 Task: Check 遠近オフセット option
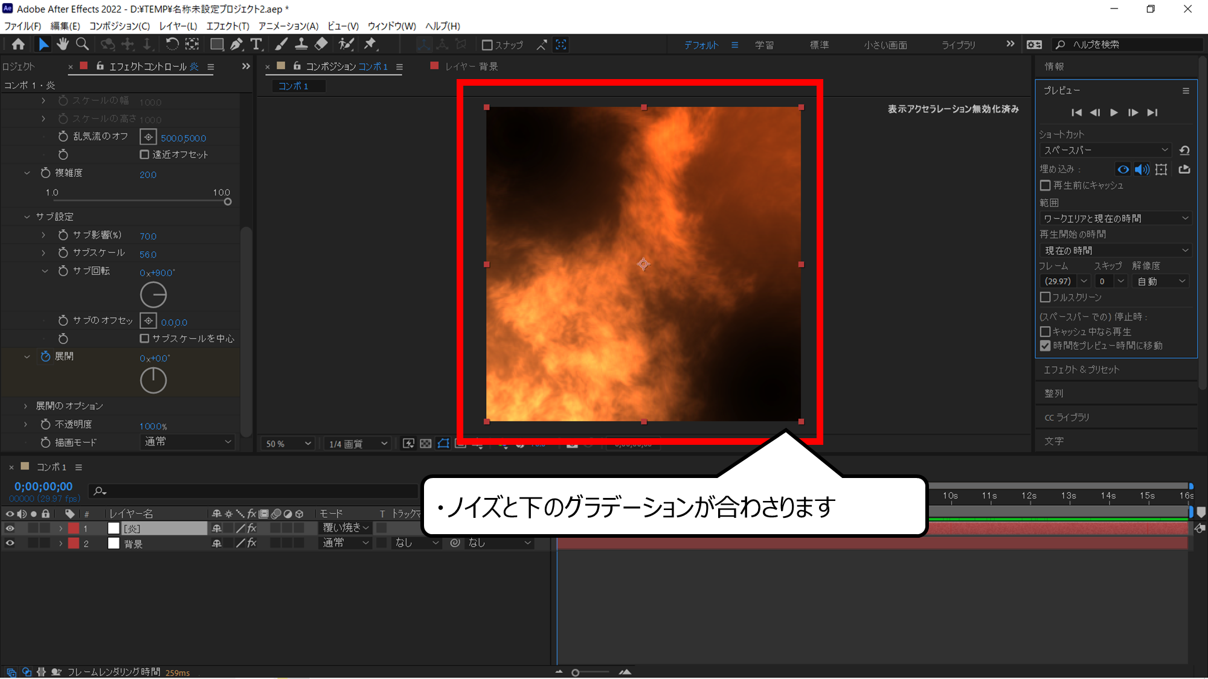[x=144, y=155]
